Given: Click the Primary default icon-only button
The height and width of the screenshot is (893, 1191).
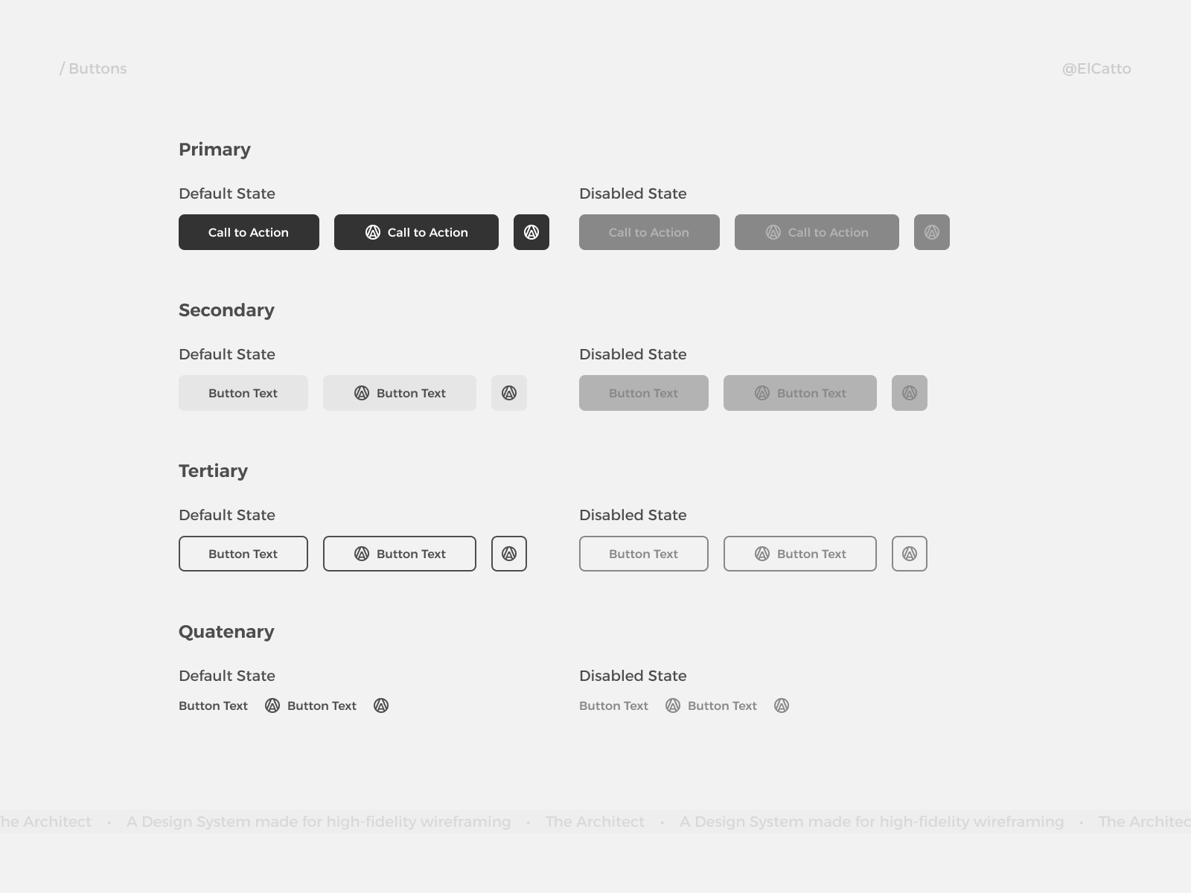Looking at the screenshot, I should (531, 232).
